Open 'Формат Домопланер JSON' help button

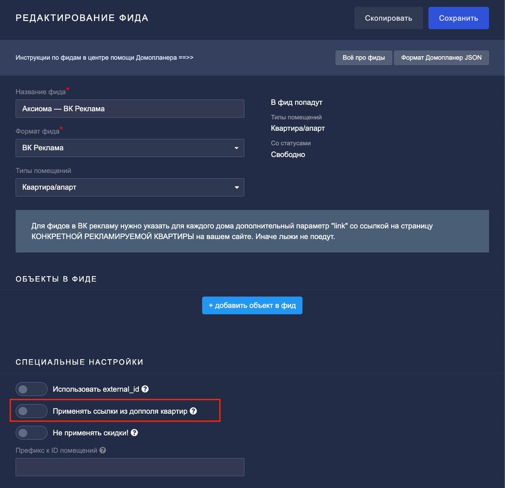pos(441,58)
